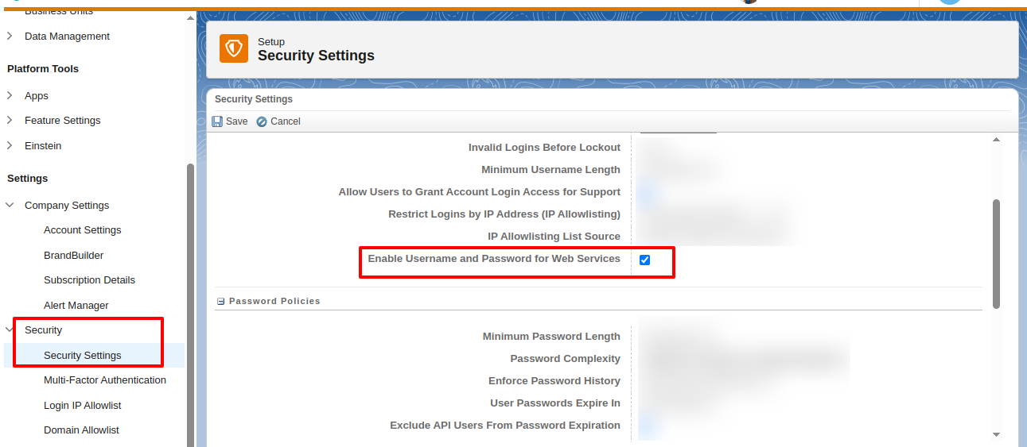Collapse the Security group chevron
Screen dimensions: 1027x447
10,329
